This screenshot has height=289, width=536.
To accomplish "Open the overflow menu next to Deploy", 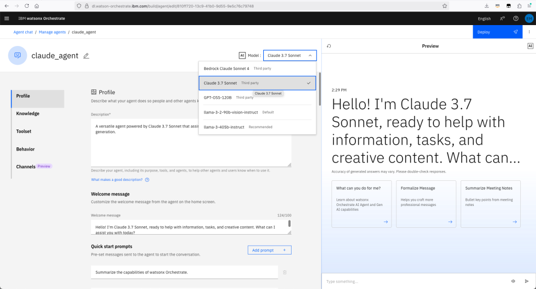I will (x=529, y=32).
